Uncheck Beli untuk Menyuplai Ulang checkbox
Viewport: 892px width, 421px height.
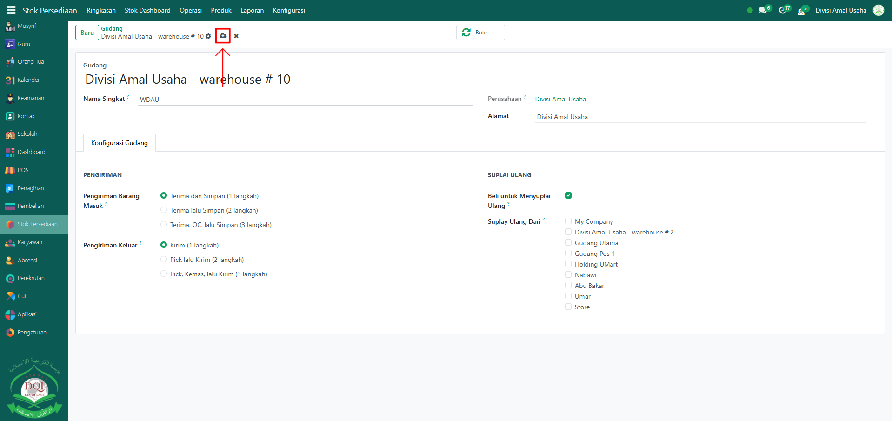pos(568,195)
